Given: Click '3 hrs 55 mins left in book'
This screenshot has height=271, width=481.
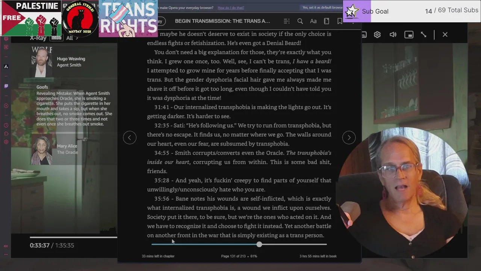Looking at the screenshot, I should point(318,256).
